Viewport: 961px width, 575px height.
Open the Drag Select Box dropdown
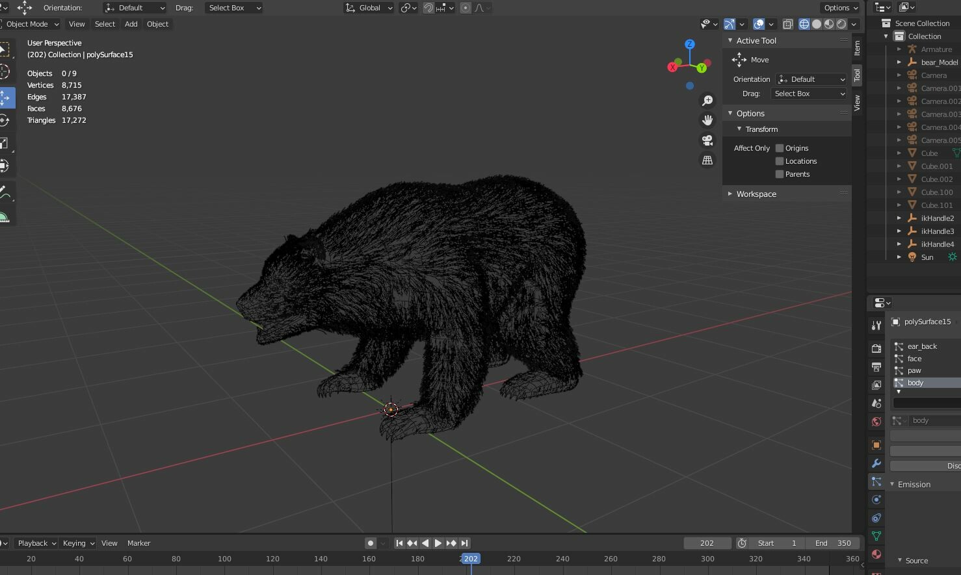coord(233,8)
